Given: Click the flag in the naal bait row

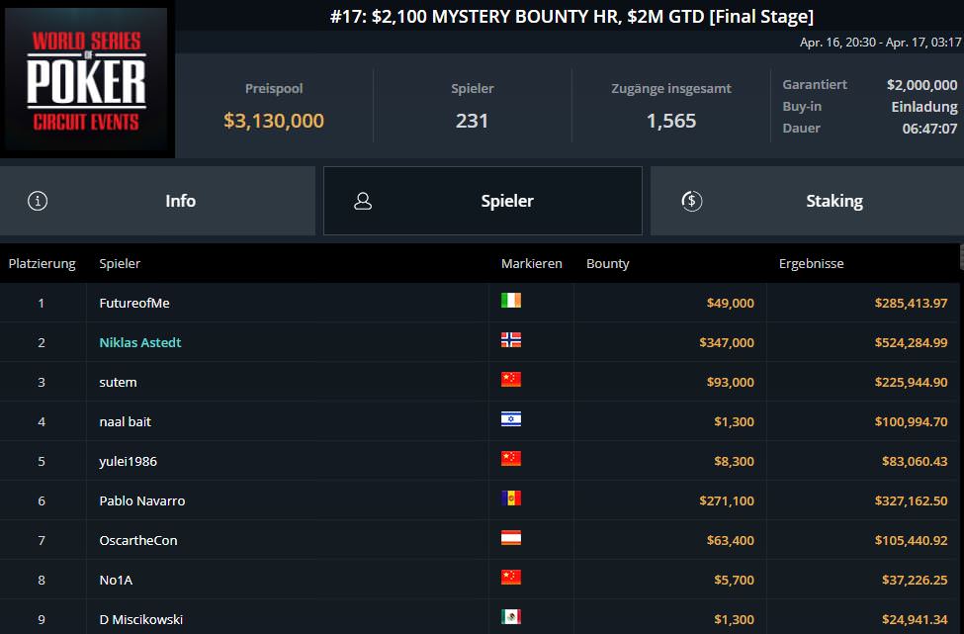Looking at the screenshot, I should [510, 419].
